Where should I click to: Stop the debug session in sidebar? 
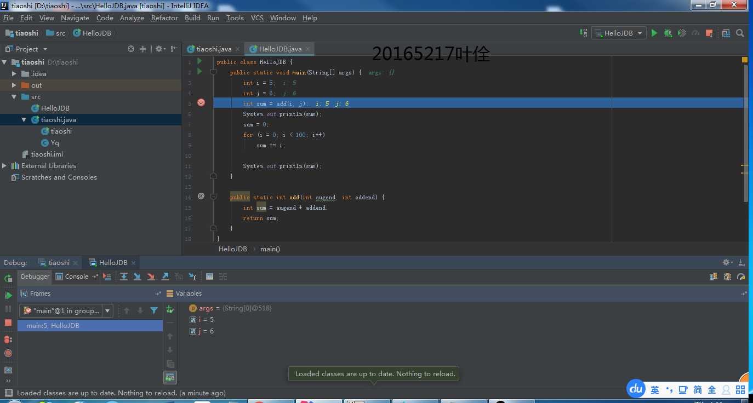(8, 323)
